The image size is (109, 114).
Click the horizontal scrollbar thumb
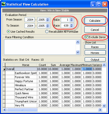22,110
